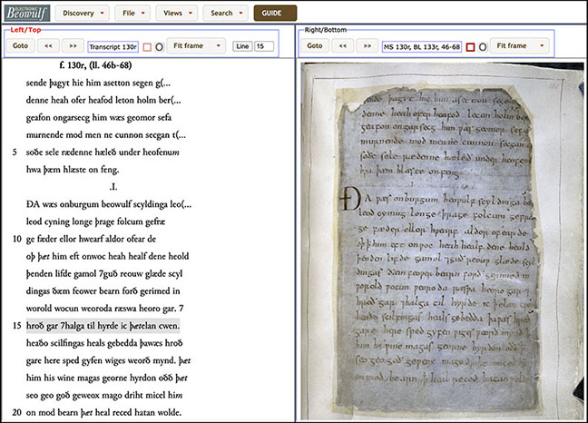Go to next page in Right/Bottom panel
This screenshot has width=588, height=423.
pyautogui.click(x=367, y=45)
